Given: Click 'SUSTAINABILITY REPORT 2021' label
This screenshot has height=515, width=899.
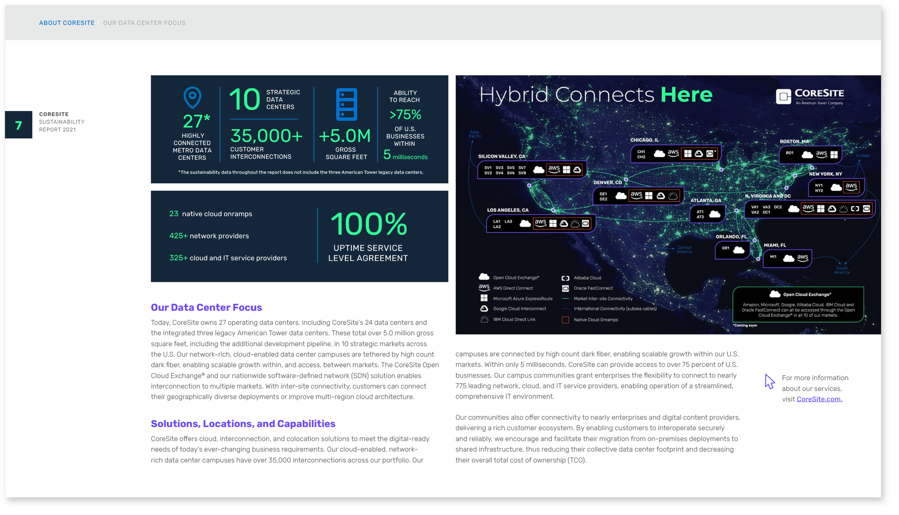Looking at the screenshot, I should [62, 126].
